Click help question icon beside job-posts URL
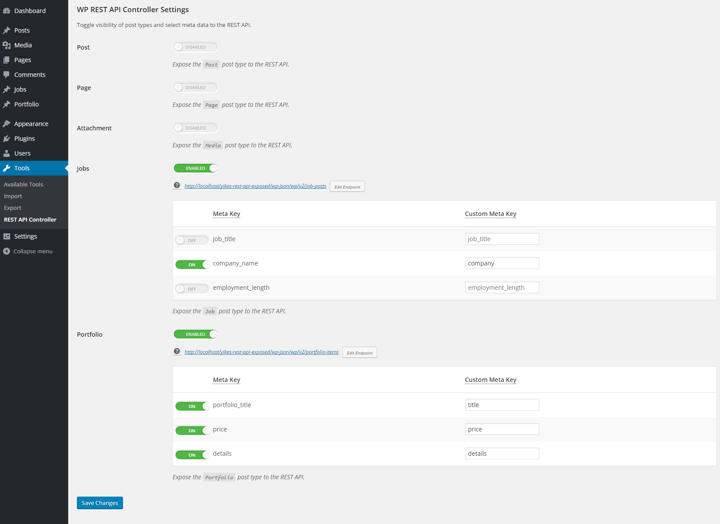720x524 pixels. (177, 186)
